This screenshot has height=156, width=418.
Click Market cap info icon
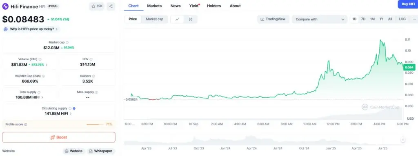pyautogui.click(x=67, y=42)
